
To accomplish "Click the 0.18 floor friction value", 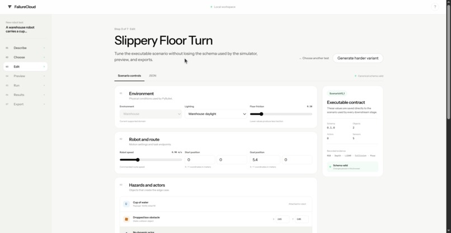I will pyautogui.click(x=309, y=107).
